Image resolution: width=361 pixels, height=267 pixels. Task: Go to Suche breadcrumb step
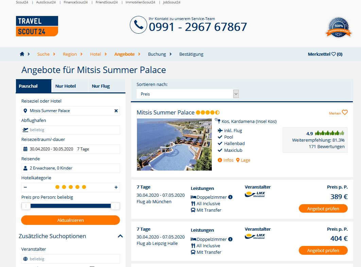(x=44, y=54)
